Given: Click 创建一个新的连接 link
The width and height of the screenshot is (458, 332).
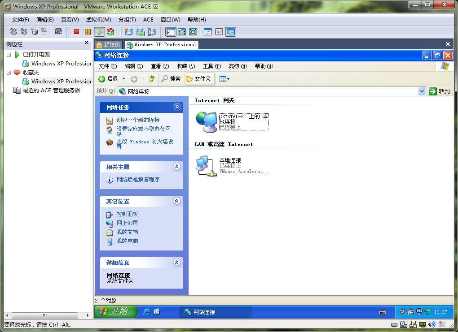Looking at the screenshot, I should (x=138, y=120).
